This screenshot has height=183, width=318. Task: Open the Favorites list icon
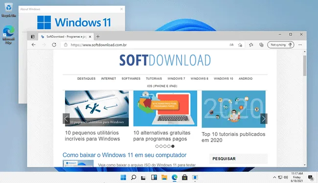pyautogui.click(x=251, y=45)
